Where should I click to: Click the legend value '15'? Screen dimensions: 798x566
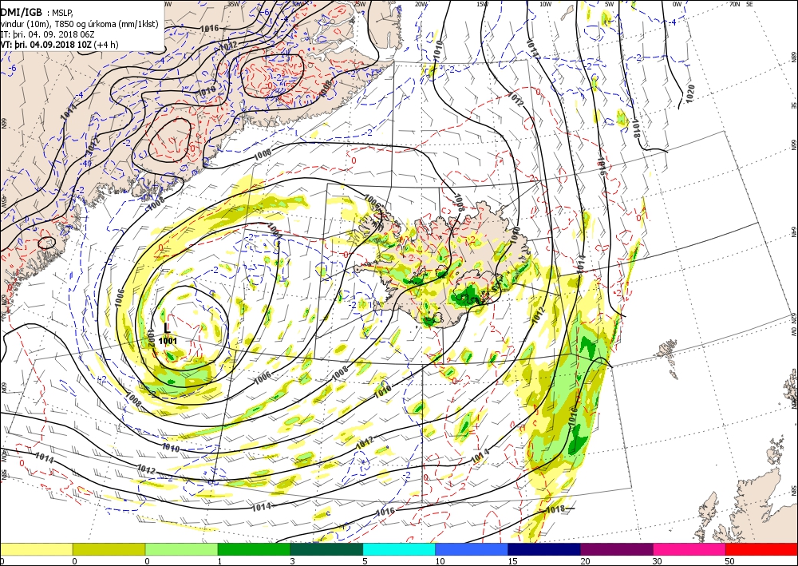tap(512, 561)
